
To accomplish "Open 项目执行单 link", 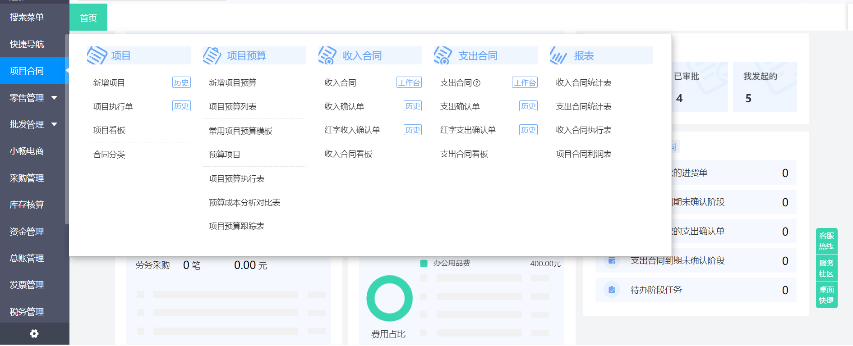I will click(113, 107).
